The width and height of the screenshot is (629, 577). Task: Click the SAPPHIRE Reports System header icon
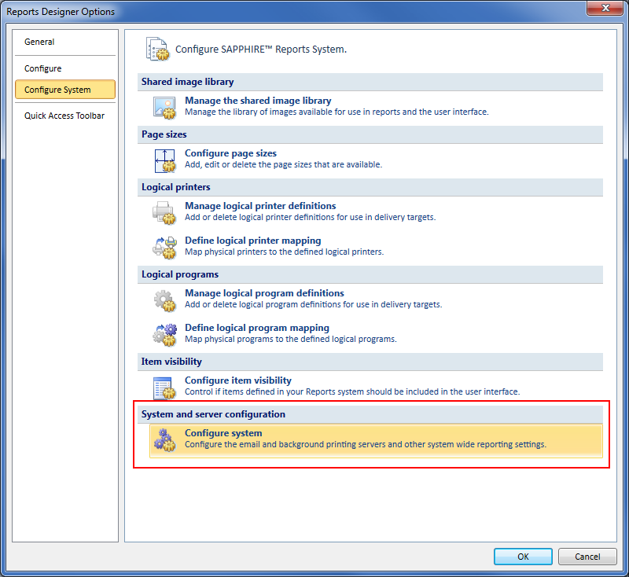(x=158, y=49)
